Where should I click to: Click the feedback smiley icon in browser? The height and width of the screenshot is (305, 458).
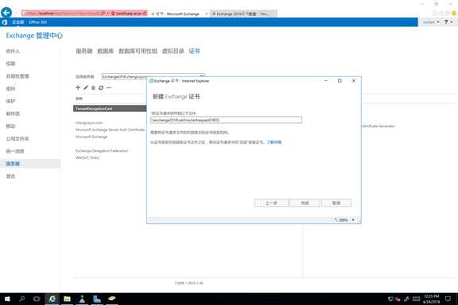(x=454, y=14)
